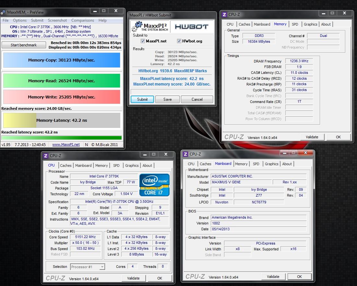Click the MaxxPI2 system bench logo
Screen dimensions: 357x286
150,27
